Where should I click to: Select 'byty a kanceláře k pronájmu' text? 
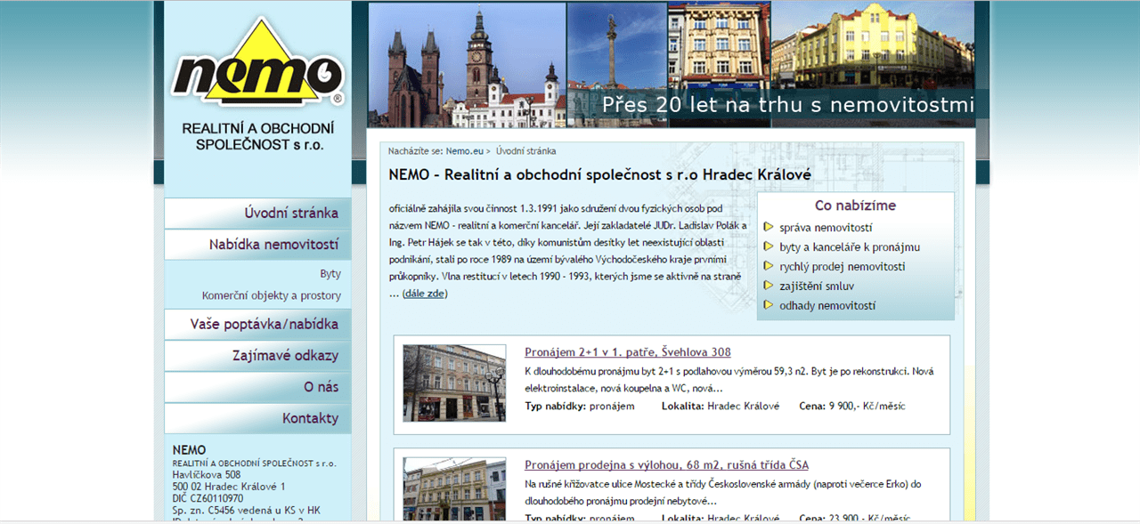(850, 247)
